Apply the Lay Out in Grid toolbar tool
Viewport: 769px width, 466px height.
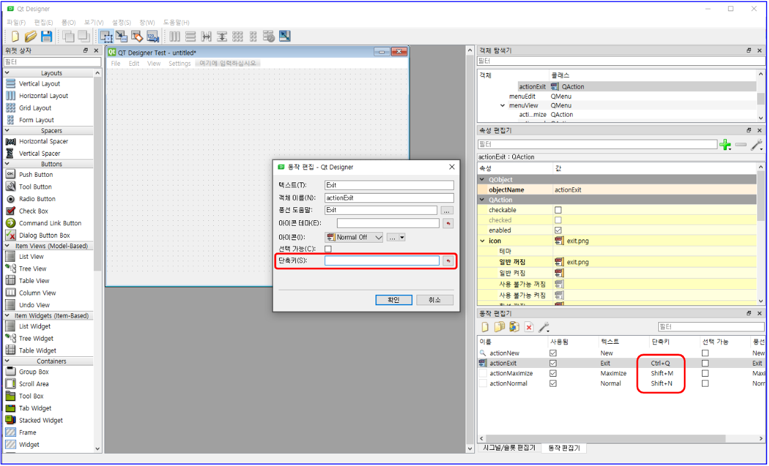[x=237, y=36]
